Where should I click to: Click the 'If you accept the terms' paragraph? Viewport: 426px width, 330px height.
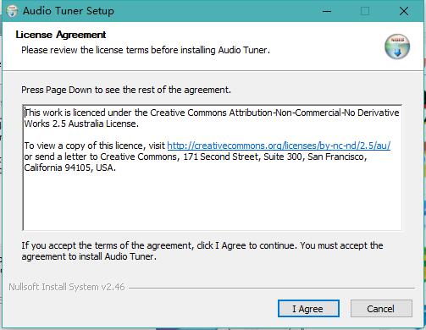pyautogui.click(x=202, y=251)
